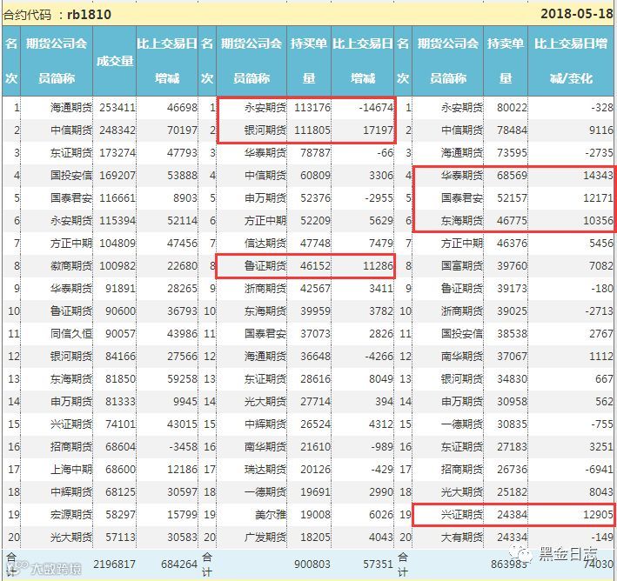Image resolution: width=617 pixels, height=581 pixels.
Task: Click 同信久恒 volume 90057
Action: 120,334
